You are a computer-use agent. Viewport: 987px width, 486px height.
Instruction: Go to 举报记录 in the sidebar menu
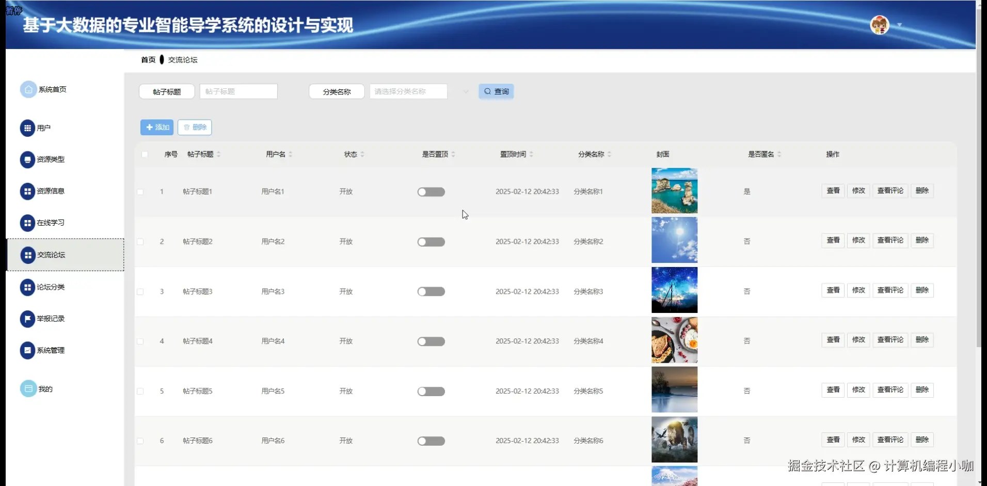click(x=51, y=319)
